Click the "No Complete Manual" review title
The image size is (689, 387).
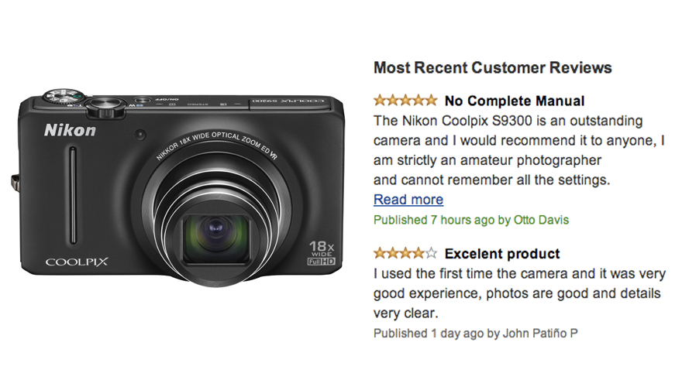point(515,101)
